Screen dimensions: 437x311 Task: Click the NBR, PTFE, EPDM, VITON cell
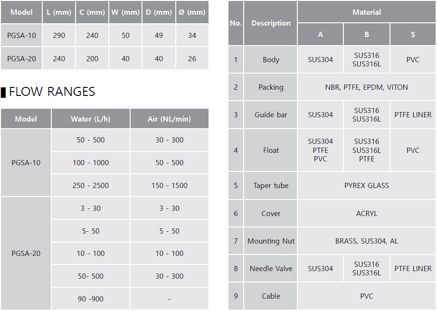pos(366,87)
